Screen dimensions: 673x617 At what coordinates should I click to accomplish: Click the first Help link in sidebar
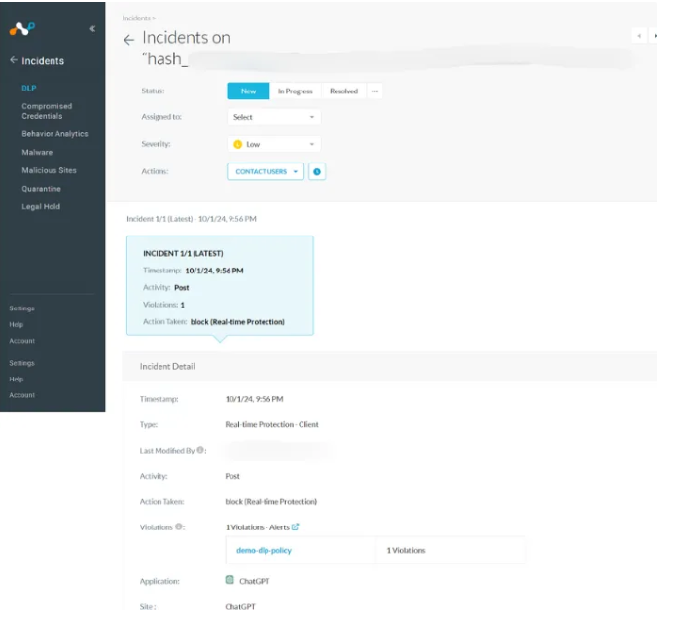[x=17, y=325]
